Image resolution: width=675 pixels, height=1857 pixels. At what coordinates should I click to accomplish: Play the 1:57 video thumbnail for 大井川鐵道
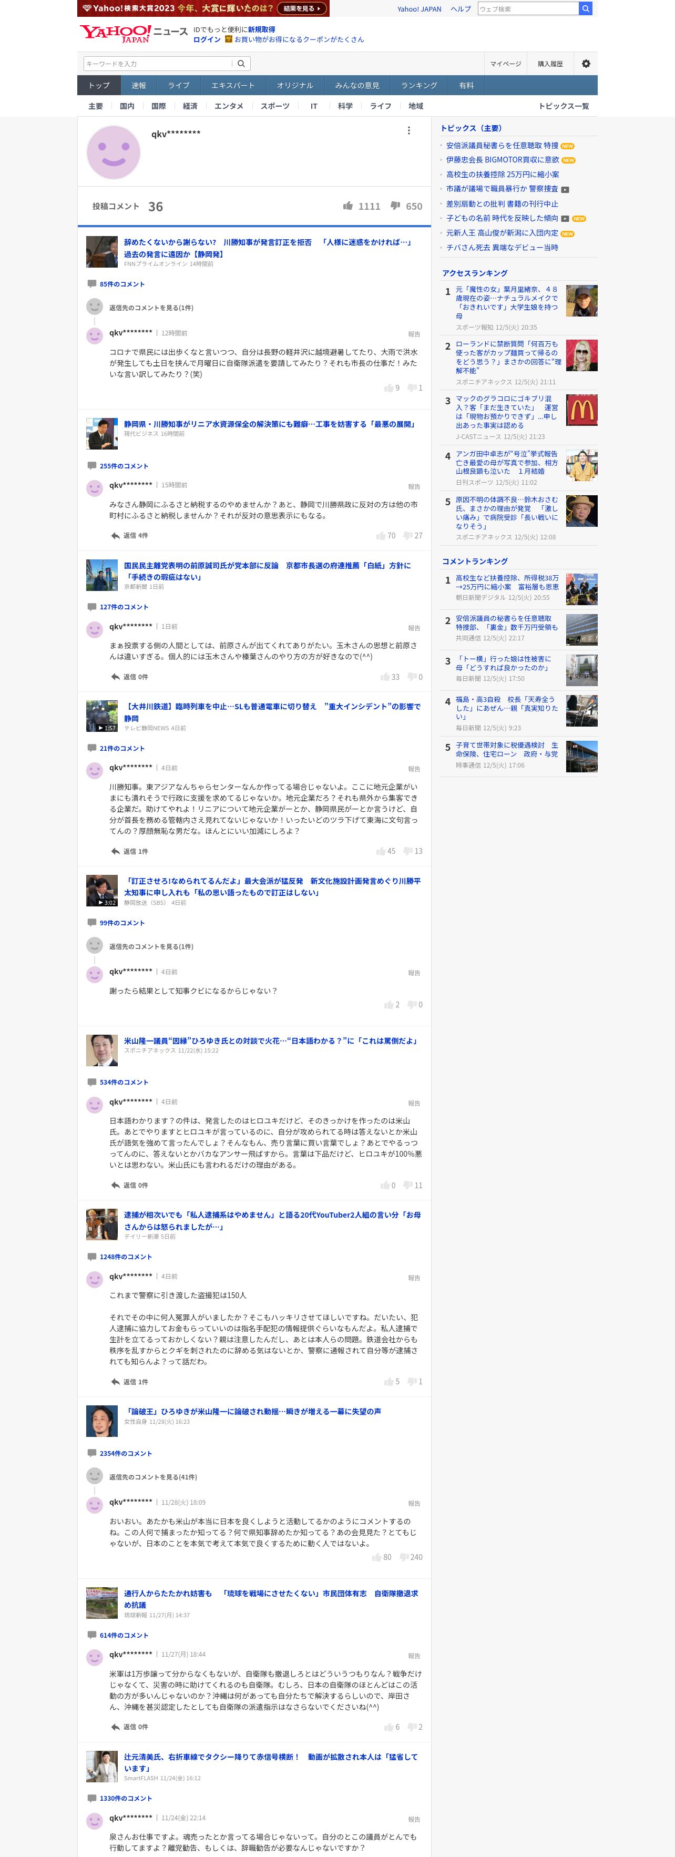(x=101, y=716)
